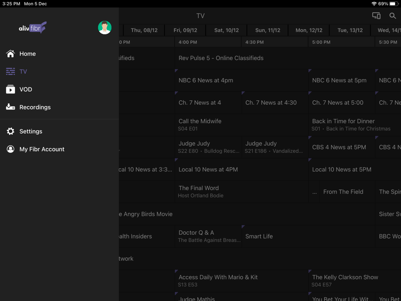
Task: Click the TV guide grid icon
Action: pos(10,71)
